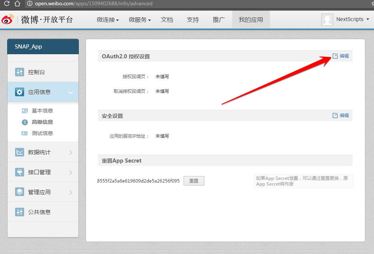The image size is (374, 254).
Task: Open 推广 in the top navigation
Action: (x=219, y=20)
